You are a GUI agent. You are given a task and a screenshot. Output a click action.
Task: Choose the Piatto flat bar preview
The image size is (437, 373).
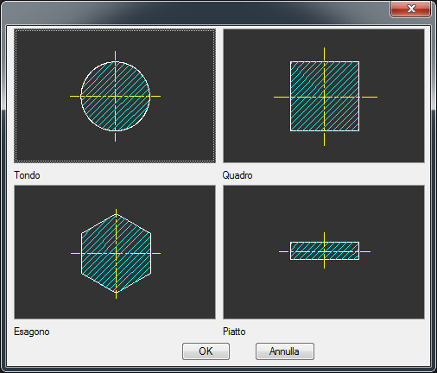[x=324, y=252]
